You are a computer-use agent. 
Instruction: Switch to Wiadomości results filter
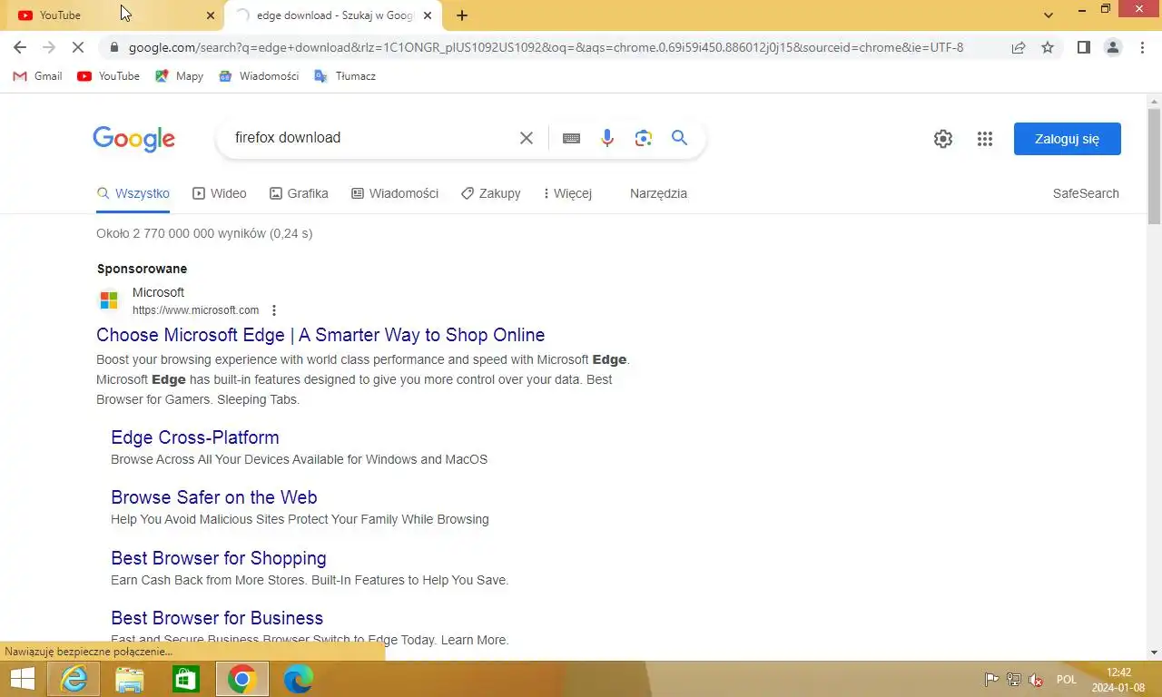click(x=395, y=193)
